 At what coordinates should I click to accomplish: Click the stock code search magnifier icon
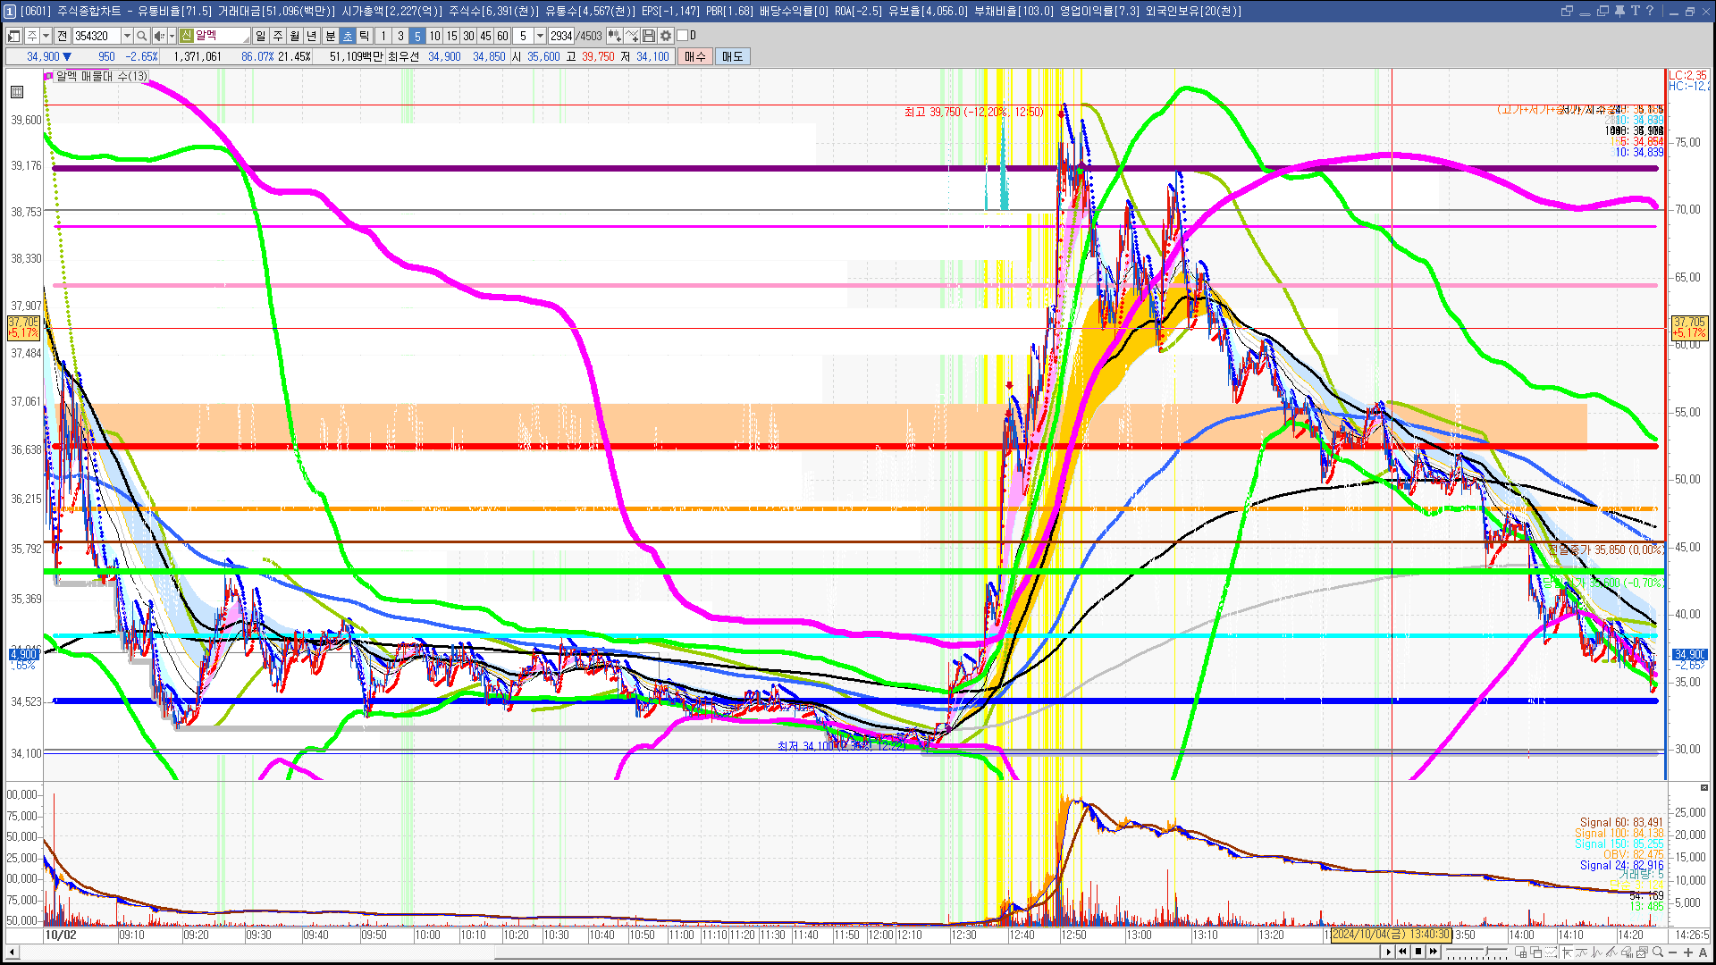[142, 36]
